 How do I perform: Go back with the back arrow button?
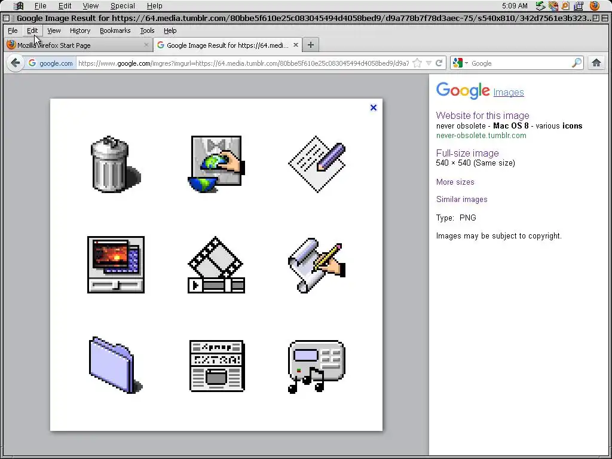15,63
